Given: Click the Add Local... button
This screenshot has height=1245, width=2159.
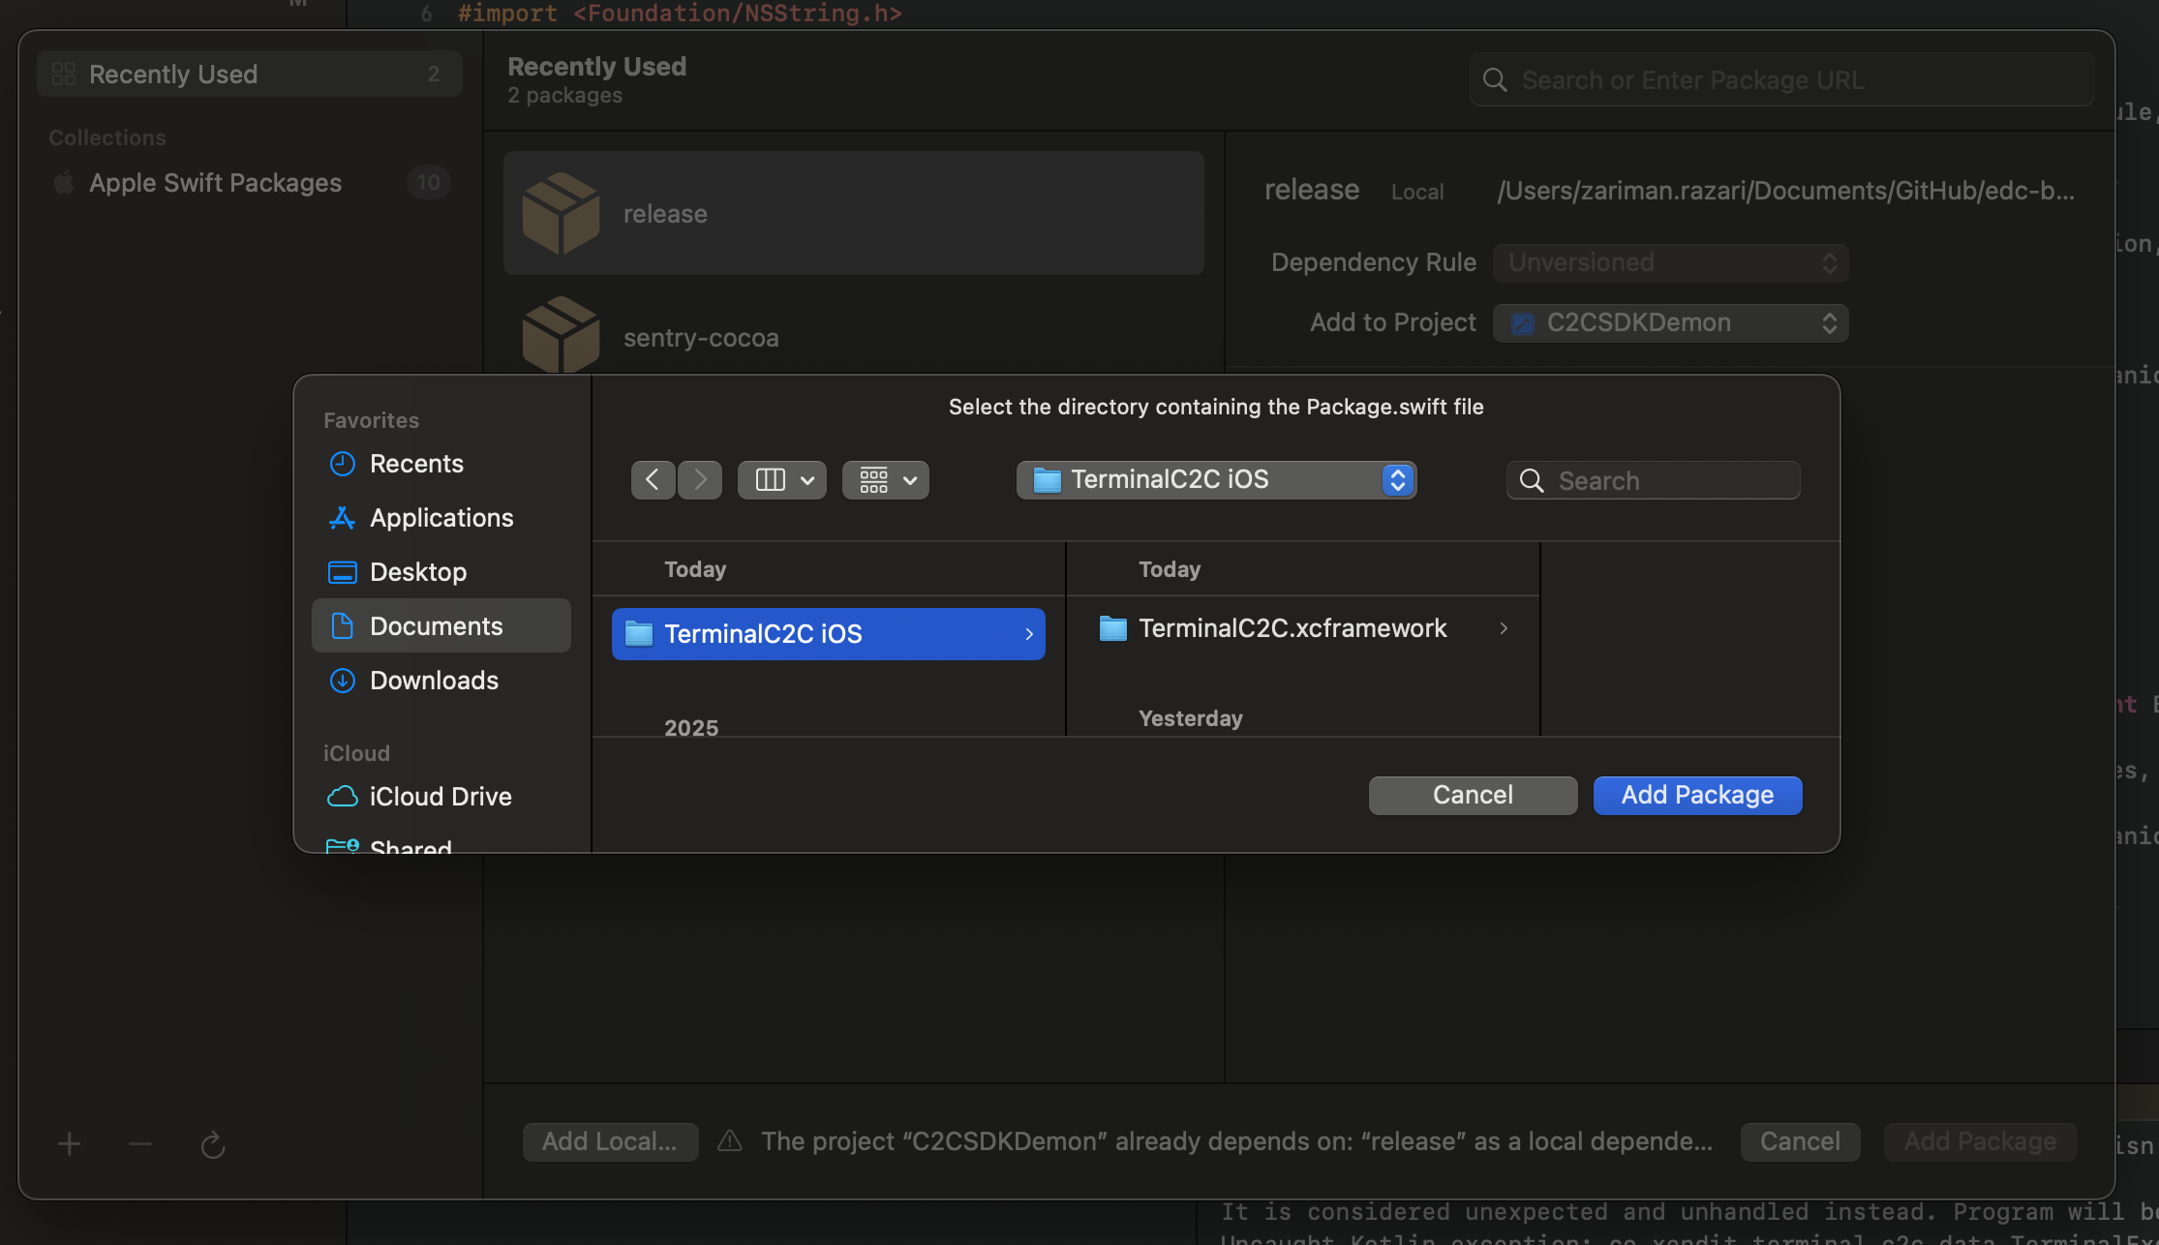Looking at the screenshot, I should (610, 1141).
